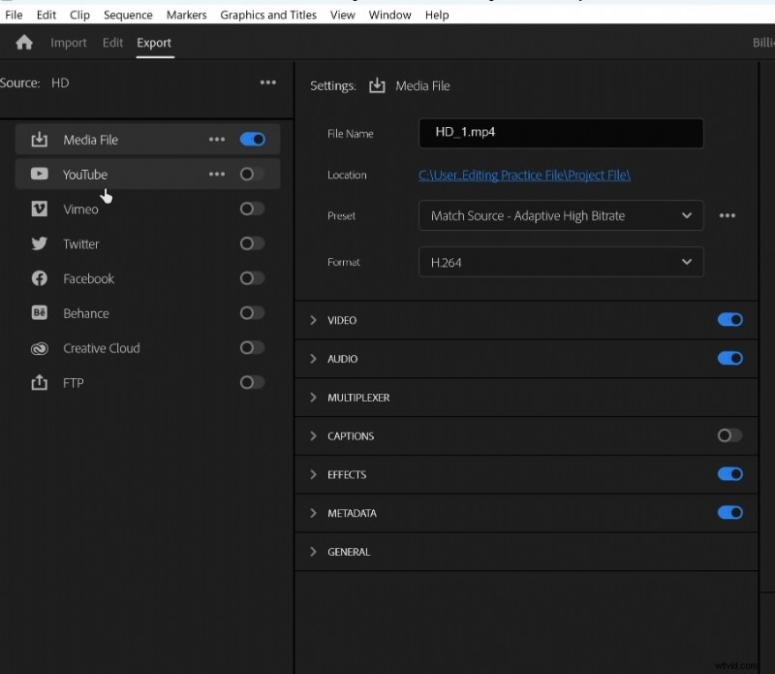Click the Location file path link
This screenshot has width=775, height=674.
(524, 175)
